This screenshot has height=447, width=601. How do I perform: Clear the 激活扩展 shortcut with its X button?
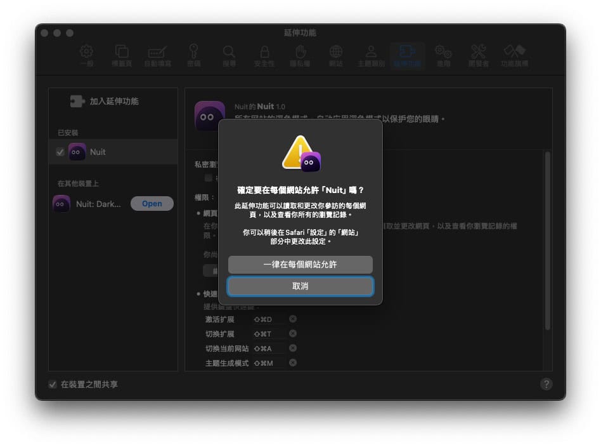(292, 319)
